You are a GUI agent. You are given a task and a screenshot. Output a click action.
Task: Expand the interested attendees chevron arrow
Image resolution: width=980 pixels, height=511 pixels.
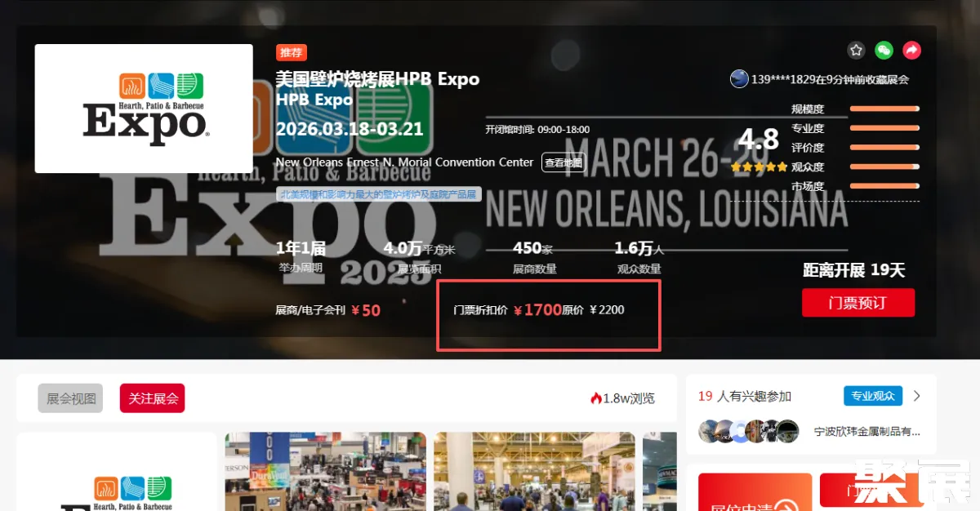pyautogui.click(x=917, y=397)
